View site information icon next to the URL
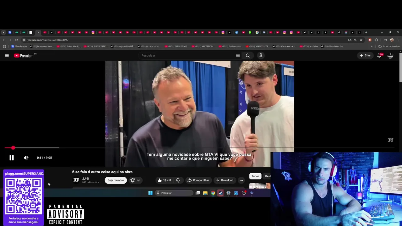The width and height of the screenshot is (402, 226). point(24,40)
